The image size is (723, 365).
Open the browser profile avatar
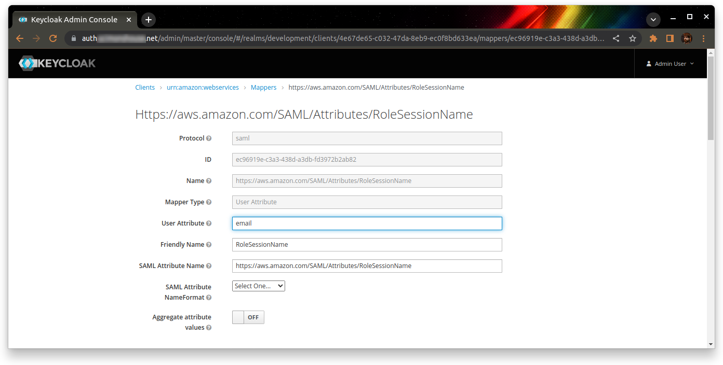(x=687, y=38)
